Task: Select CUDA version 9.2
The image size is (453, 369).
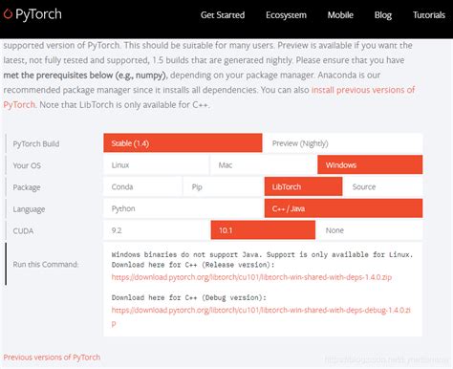Action: (156, 230)
